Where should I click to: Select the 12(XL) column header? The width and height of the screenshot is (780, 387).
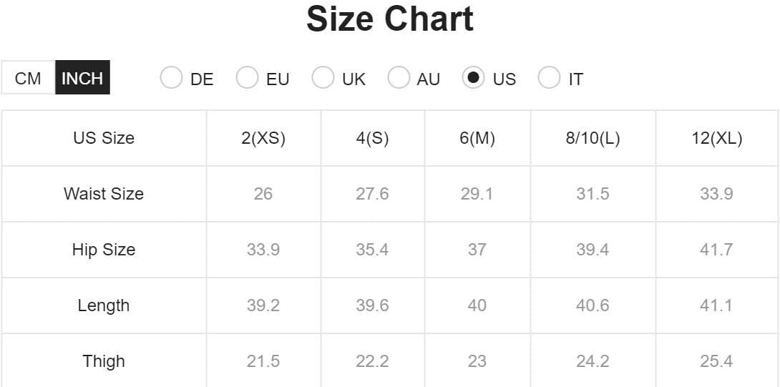(716, 138)
